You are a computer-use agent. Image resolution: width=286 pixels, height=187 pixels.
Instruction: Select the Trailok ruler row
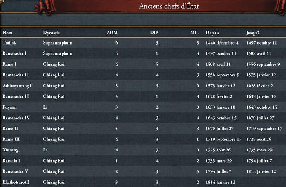[x=143, y=43]
